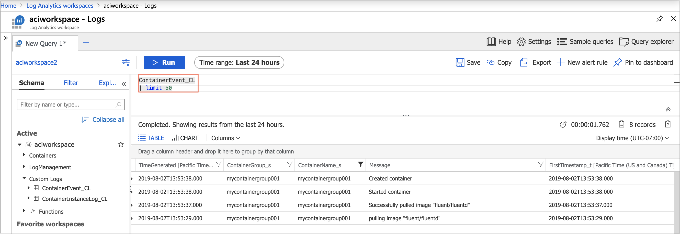This screenshot has height=234, width=680.
Task: Copy a link to the query
Action: click(x=499, y=62)
